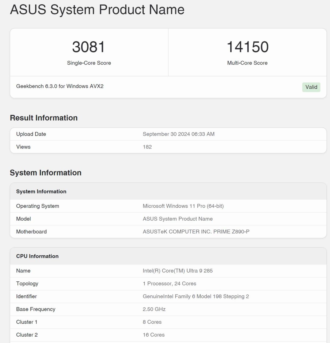Click the Multi-Core Score label

[247, 63]
